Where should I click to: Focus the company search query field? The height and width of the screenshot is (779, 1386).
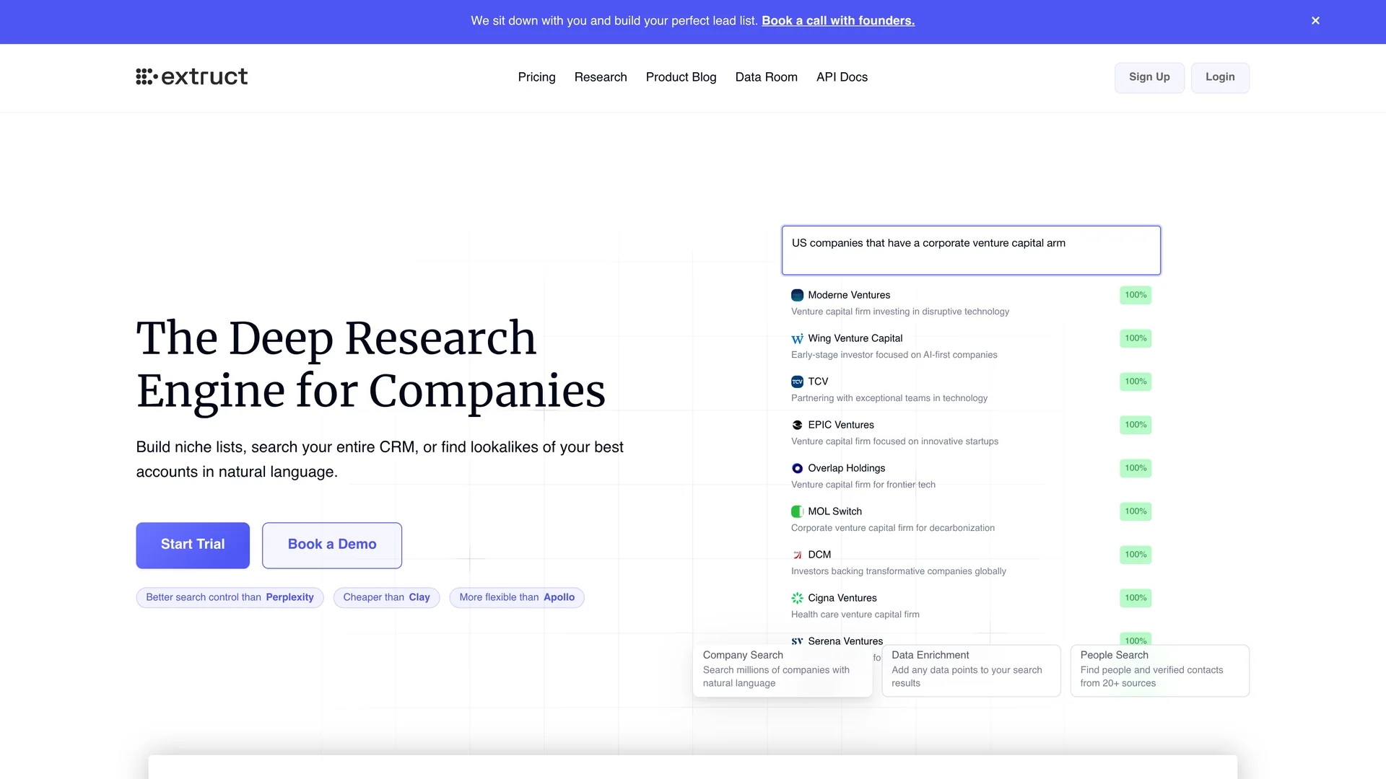(x=971, y=250)
